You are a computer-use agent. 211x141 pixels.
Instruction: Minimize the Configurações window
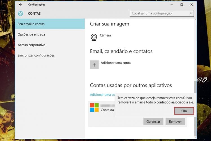pyautogui.click(x=172, y=5)
